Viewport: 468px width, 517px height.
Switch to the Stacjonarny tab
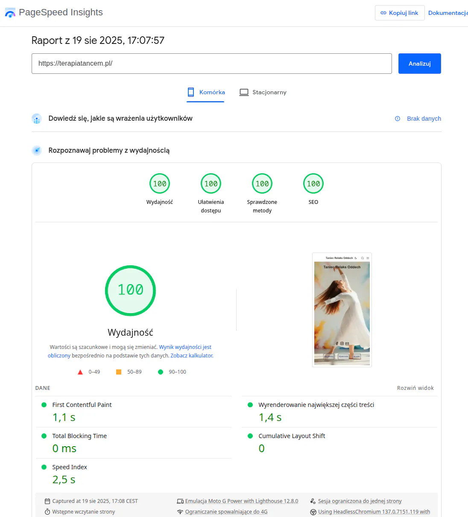tap(263, 92)
